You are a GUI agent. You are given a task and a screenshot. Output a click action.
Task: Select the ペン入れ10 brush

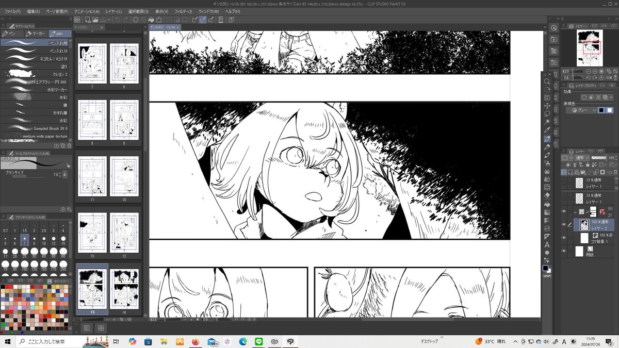(34, 51)
